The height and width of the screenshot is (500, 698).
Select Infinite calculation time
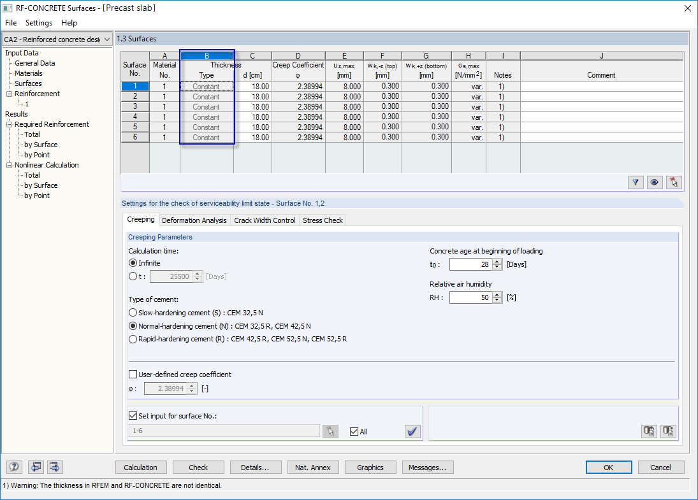tap(133, 263)
